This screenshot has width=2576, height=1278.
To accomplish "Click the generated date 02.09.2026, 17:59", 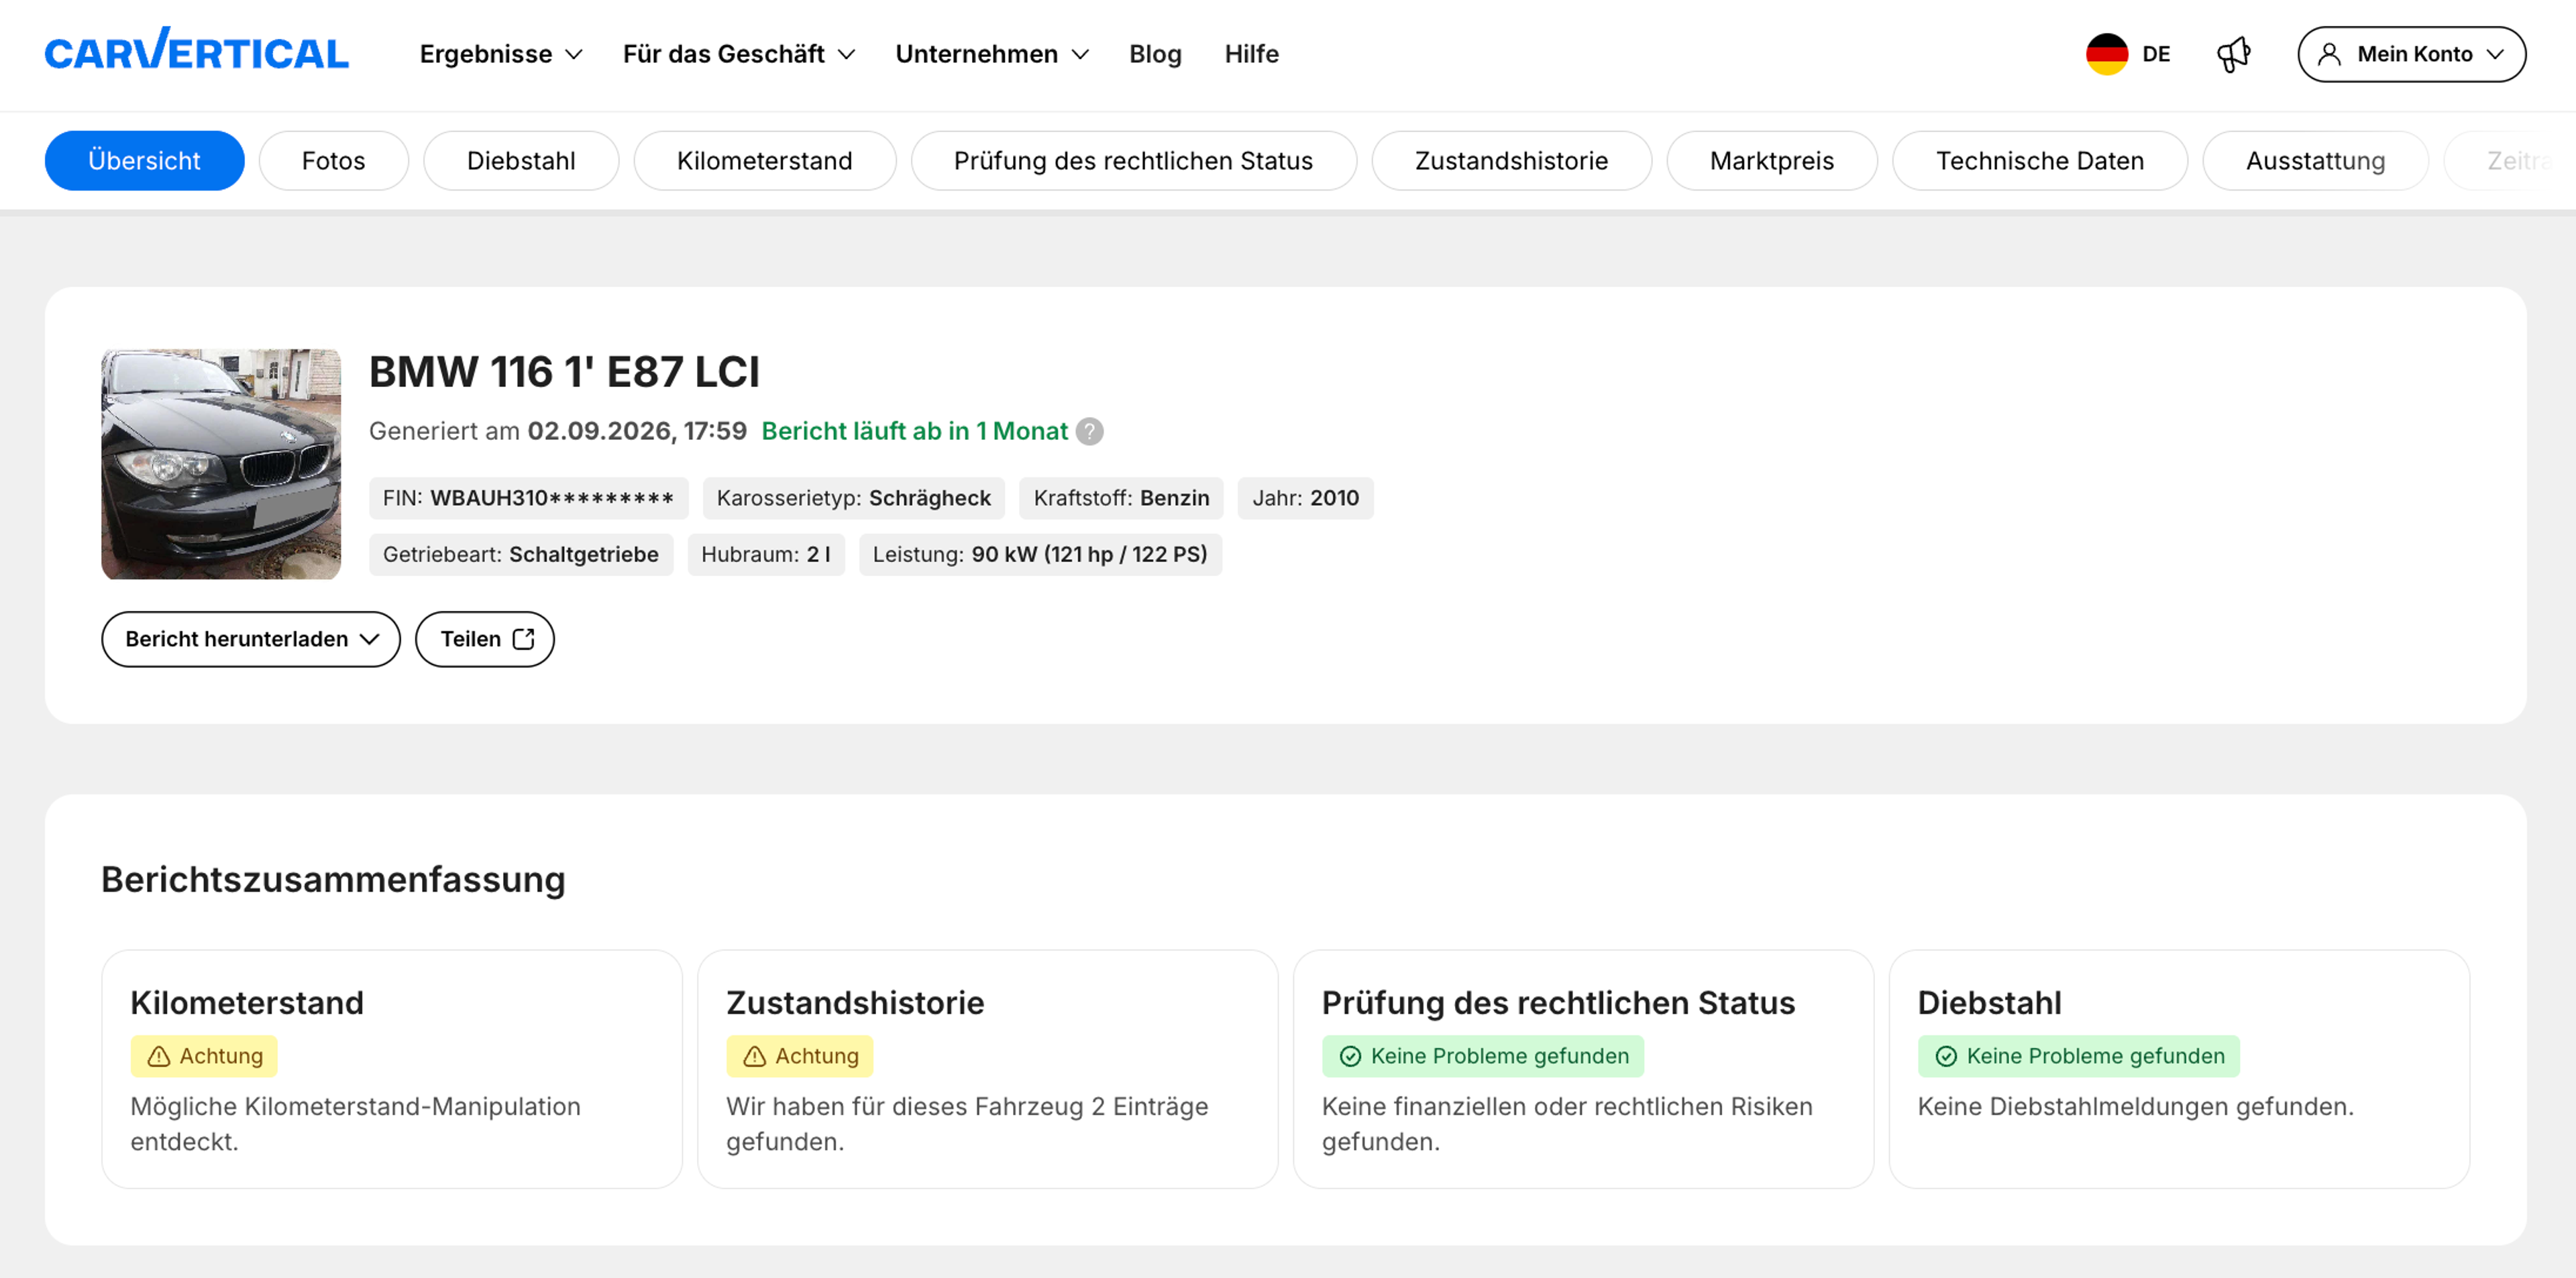I will coord(637,430).
